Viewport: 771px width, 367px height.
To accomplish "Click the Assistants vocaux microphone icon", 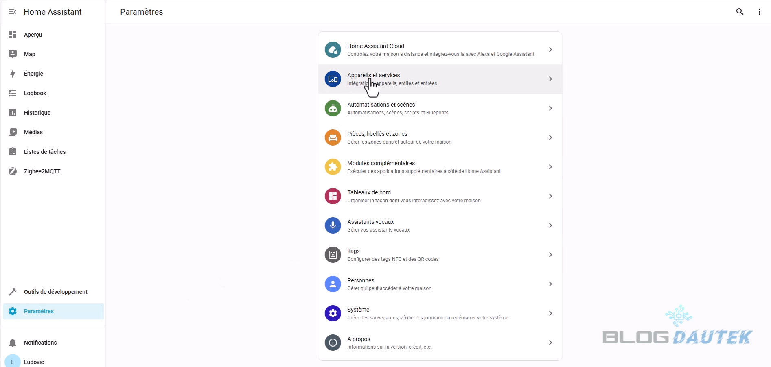I will coord(333,225).
